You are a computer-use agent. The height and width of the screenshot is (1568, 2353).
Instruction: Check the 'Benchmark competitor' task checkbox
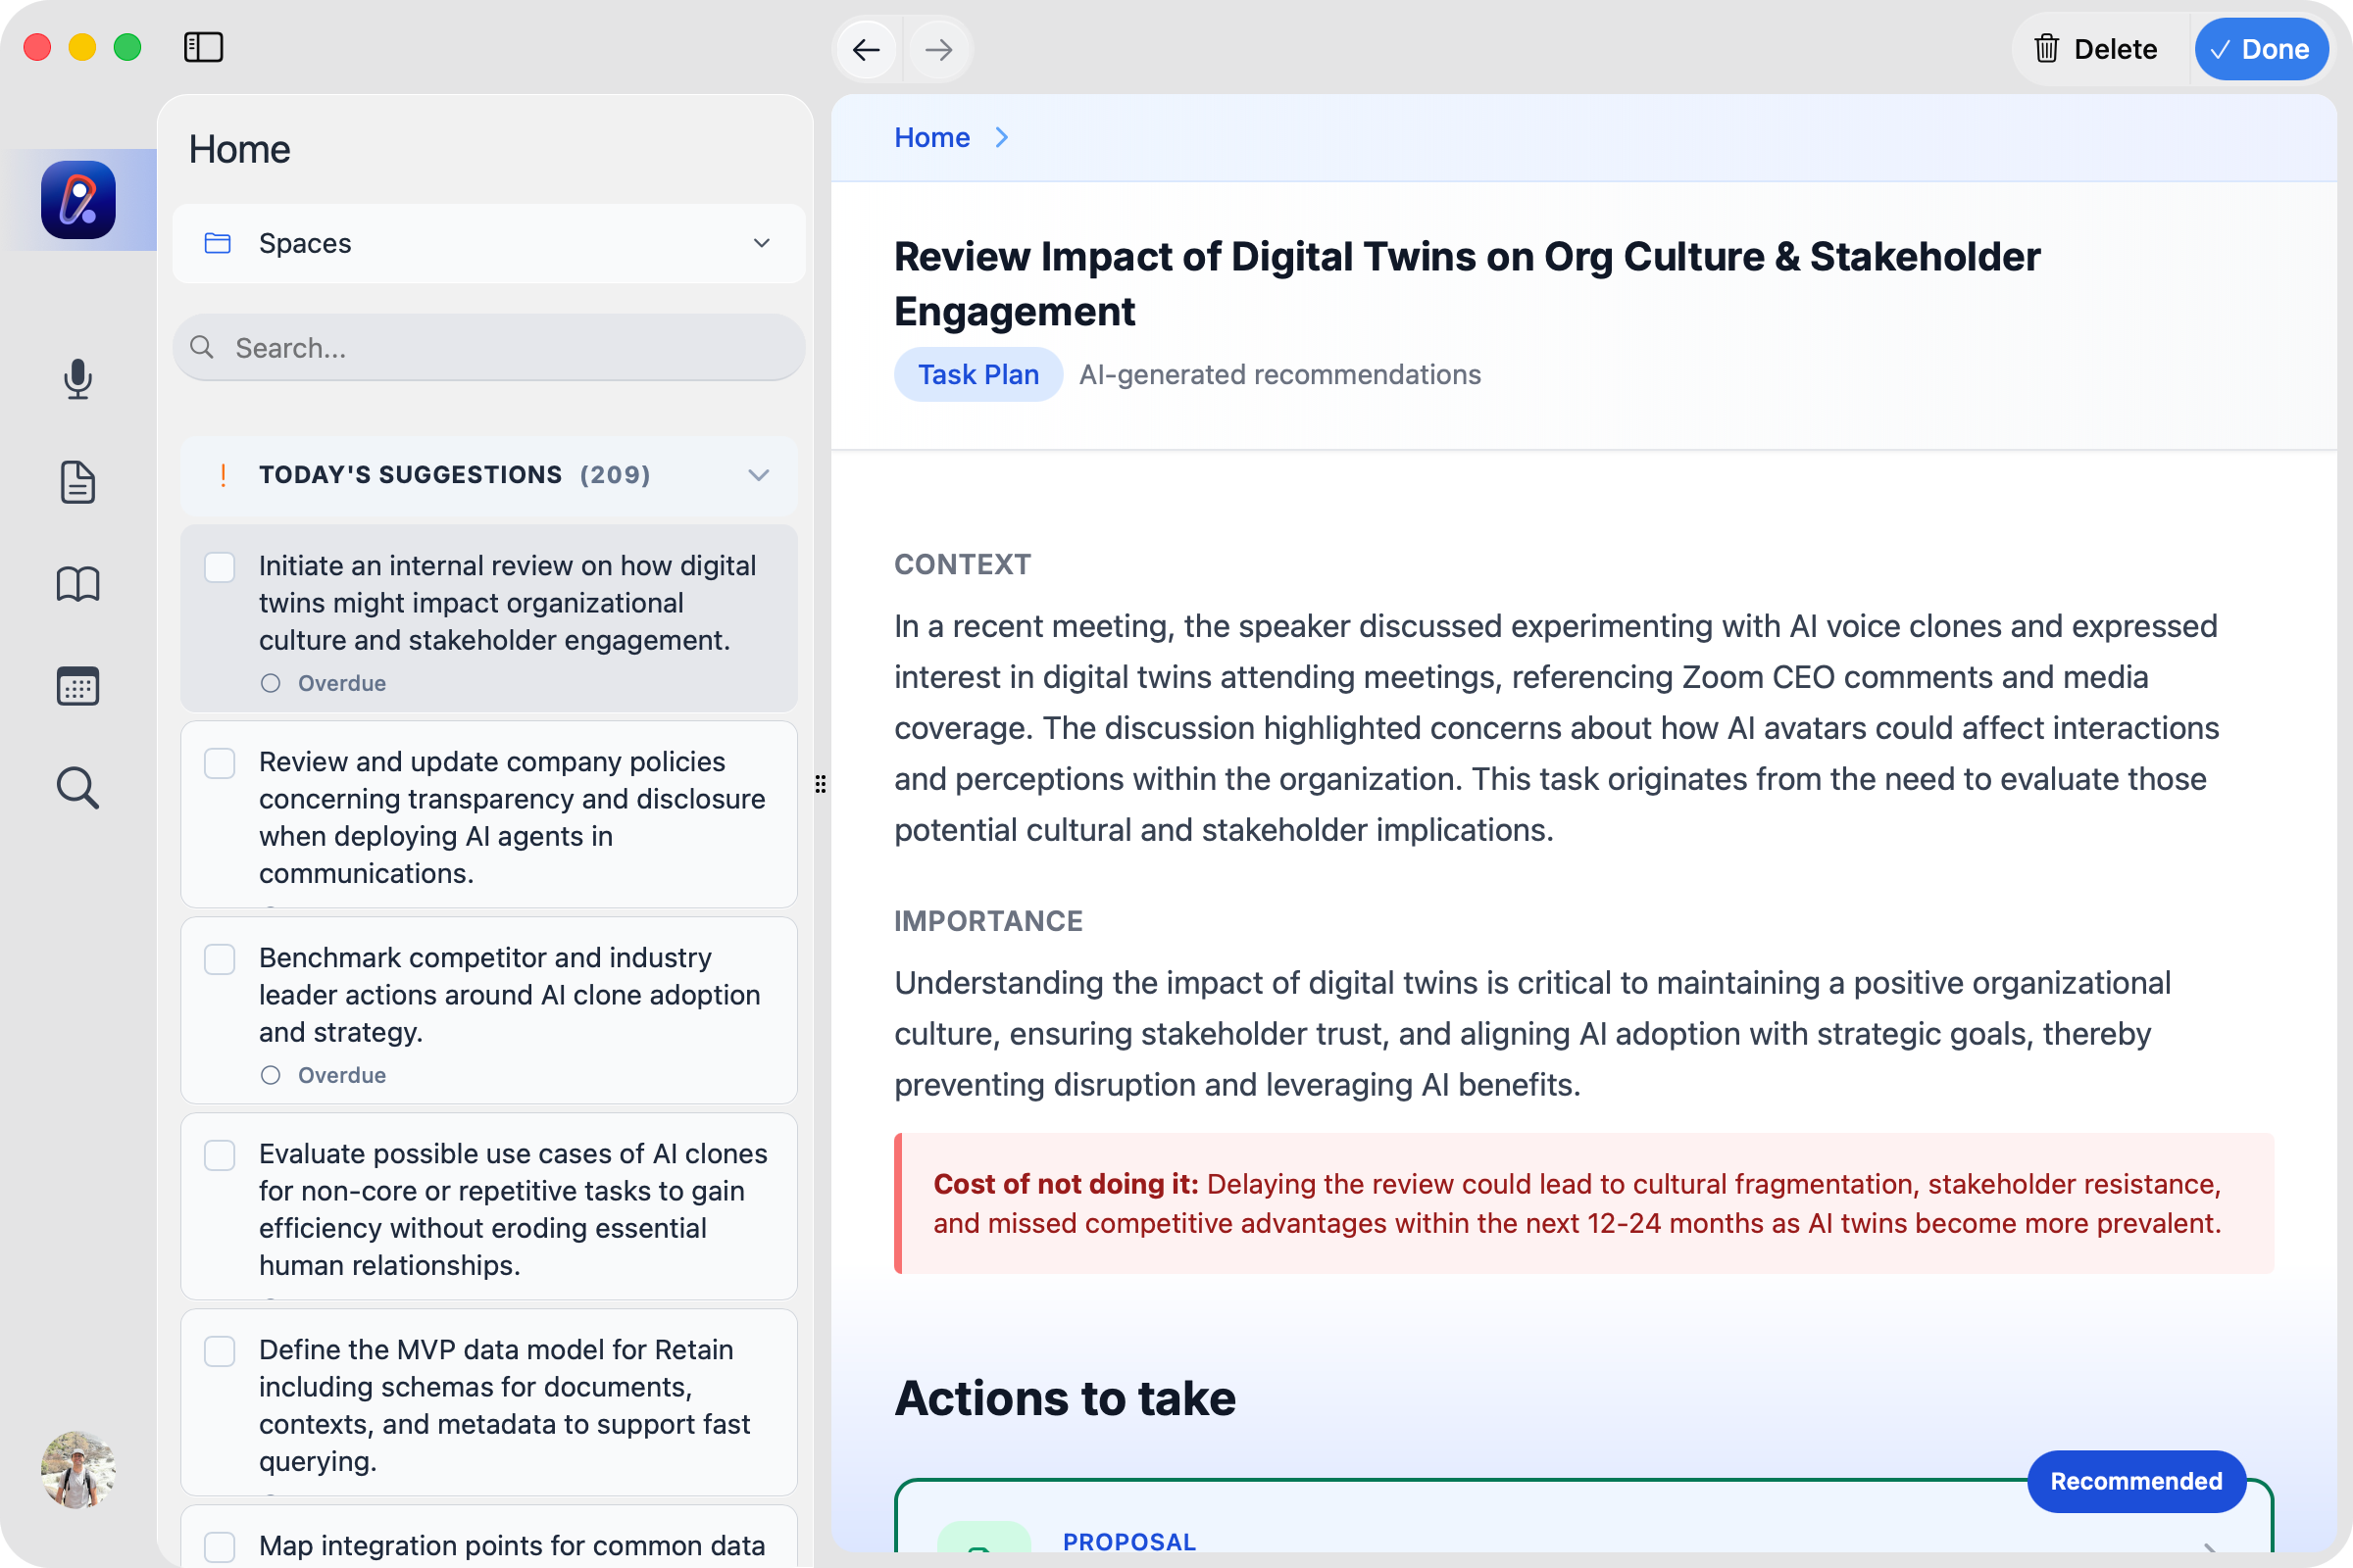point(219,959)
